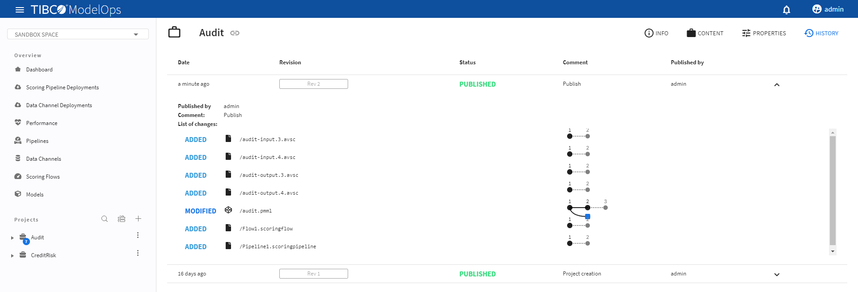This screenshot has width=858, height=292.
Task: Open the hamburger navigation menu
Action: tap(20, 9)
